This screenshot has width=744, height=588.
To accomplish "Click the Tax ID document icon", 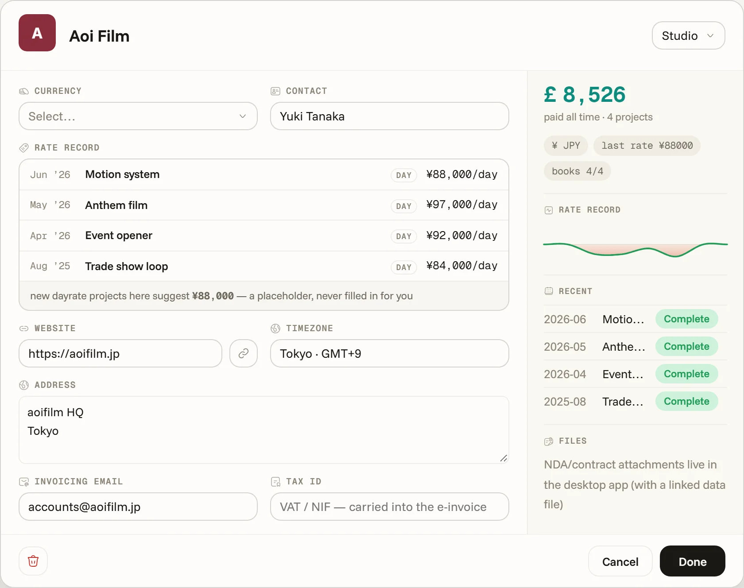I will pos(275,482).
